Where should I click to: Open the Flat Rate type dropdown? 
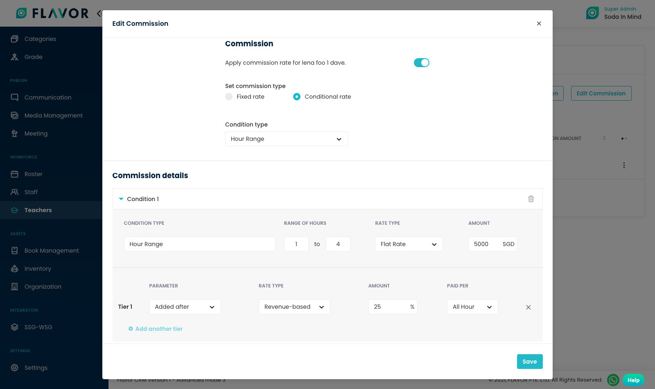pyautogui.click(x=409, y=244)
